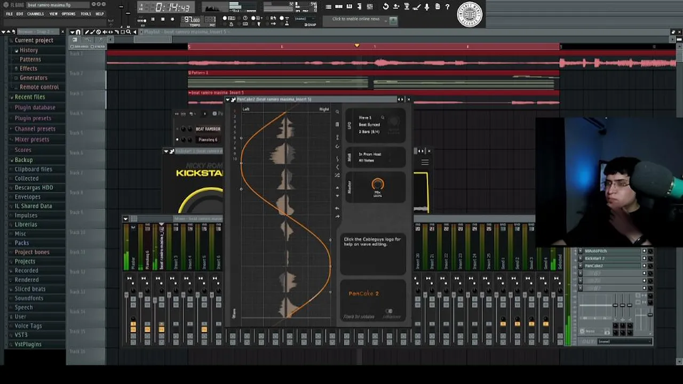
Task: Open the OPTIONS menu
Action: tap(68, 14)
